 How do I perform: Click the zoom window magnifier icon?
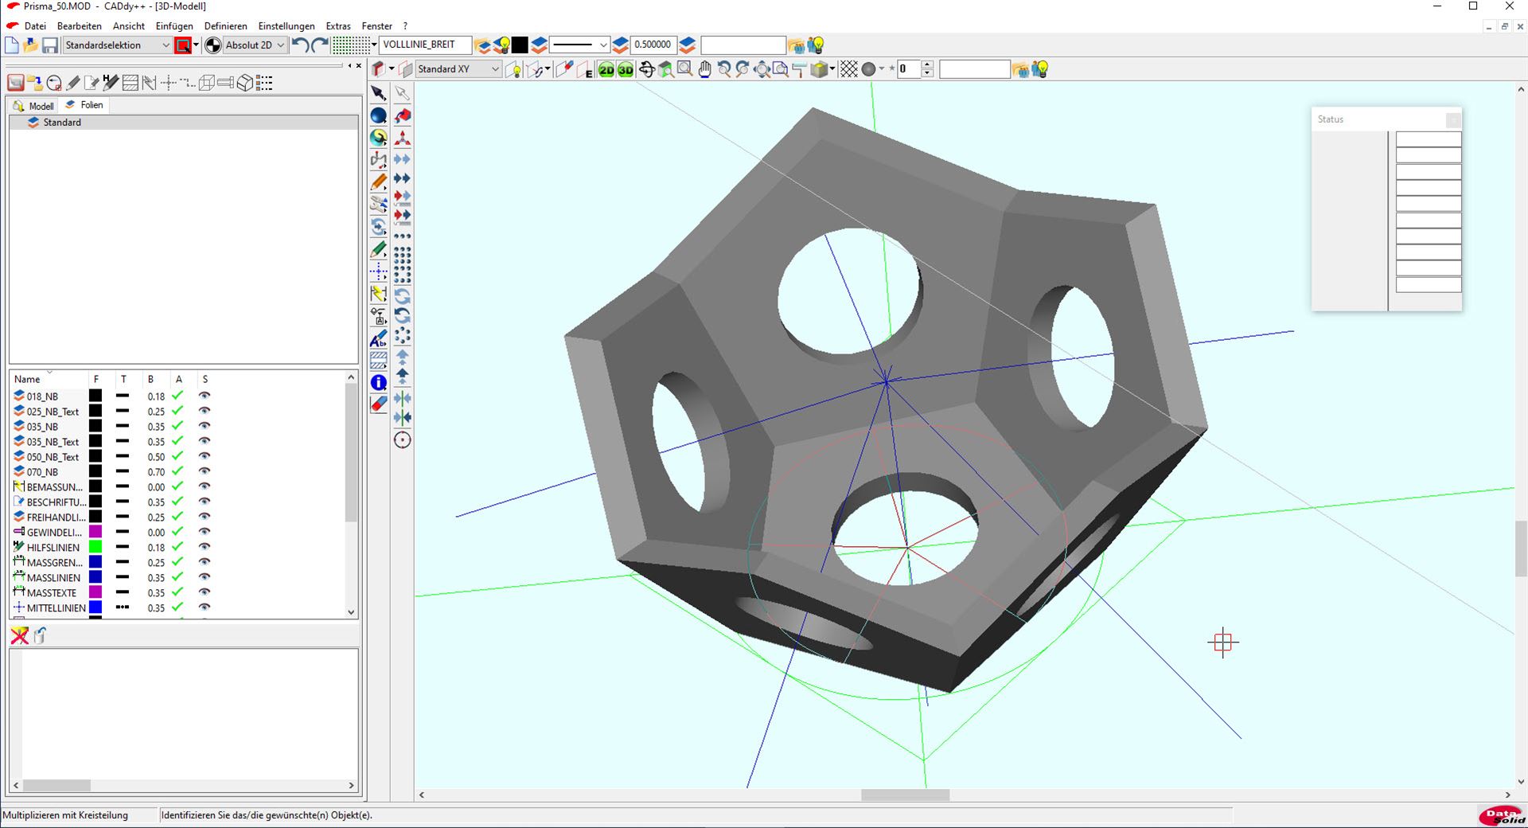(x=684, y=70)
